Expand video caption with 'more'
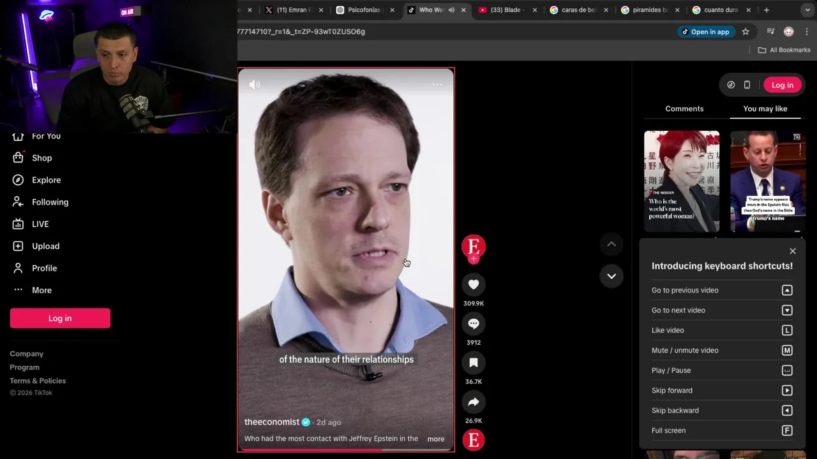This screenshot has height=459, width=817. coord(436,439)
